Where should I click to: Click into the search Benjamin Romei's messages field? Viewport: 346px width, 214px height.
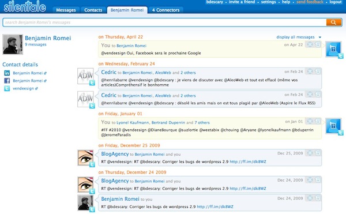coord(164,22)
